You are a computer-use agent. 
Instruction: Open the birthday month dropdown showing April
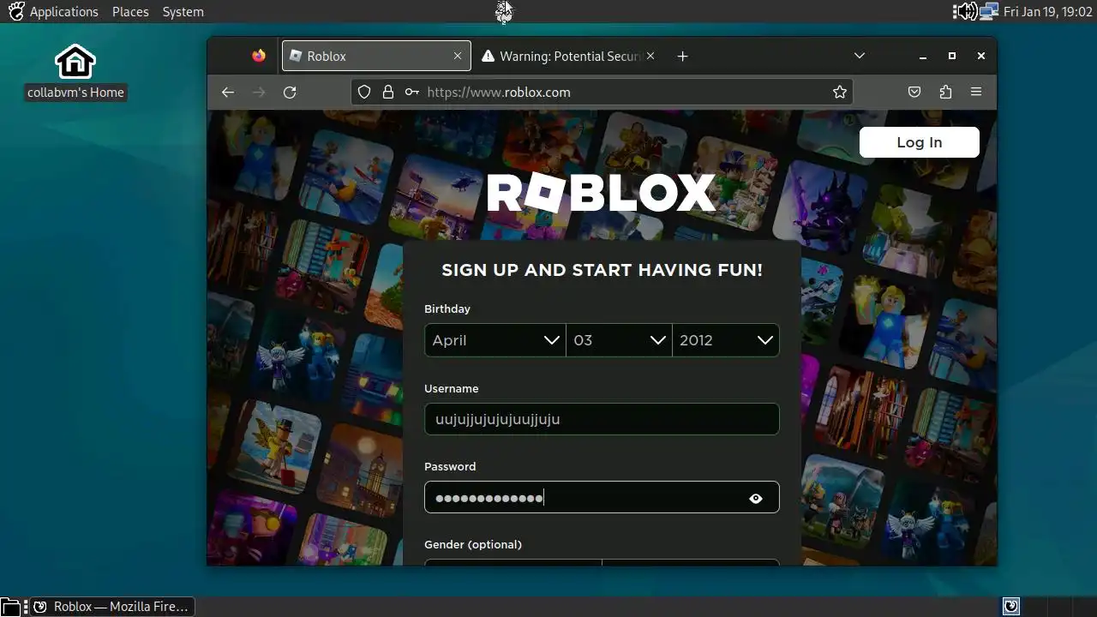click(495, 340)
